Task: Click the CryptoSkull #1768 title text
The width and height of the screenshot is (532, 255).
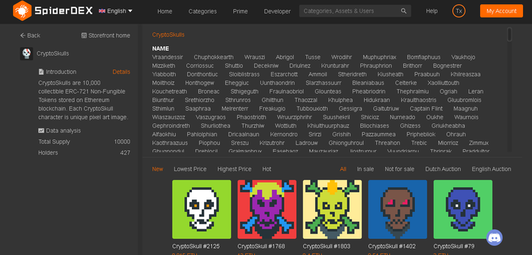Action: click(261, 246)
